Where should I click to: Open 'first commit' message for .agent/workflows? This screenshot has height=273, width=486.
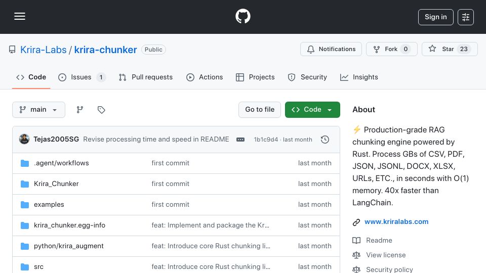(x=170, y=163)
